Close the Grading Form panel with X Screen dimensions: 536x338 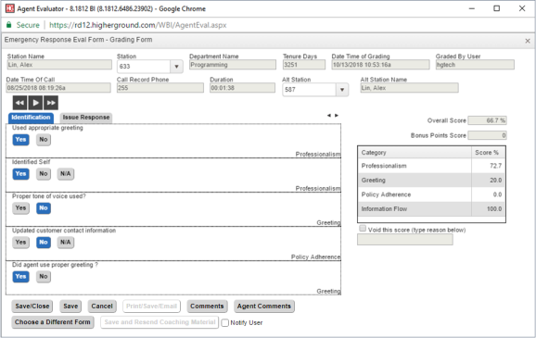tap(528, 41)
